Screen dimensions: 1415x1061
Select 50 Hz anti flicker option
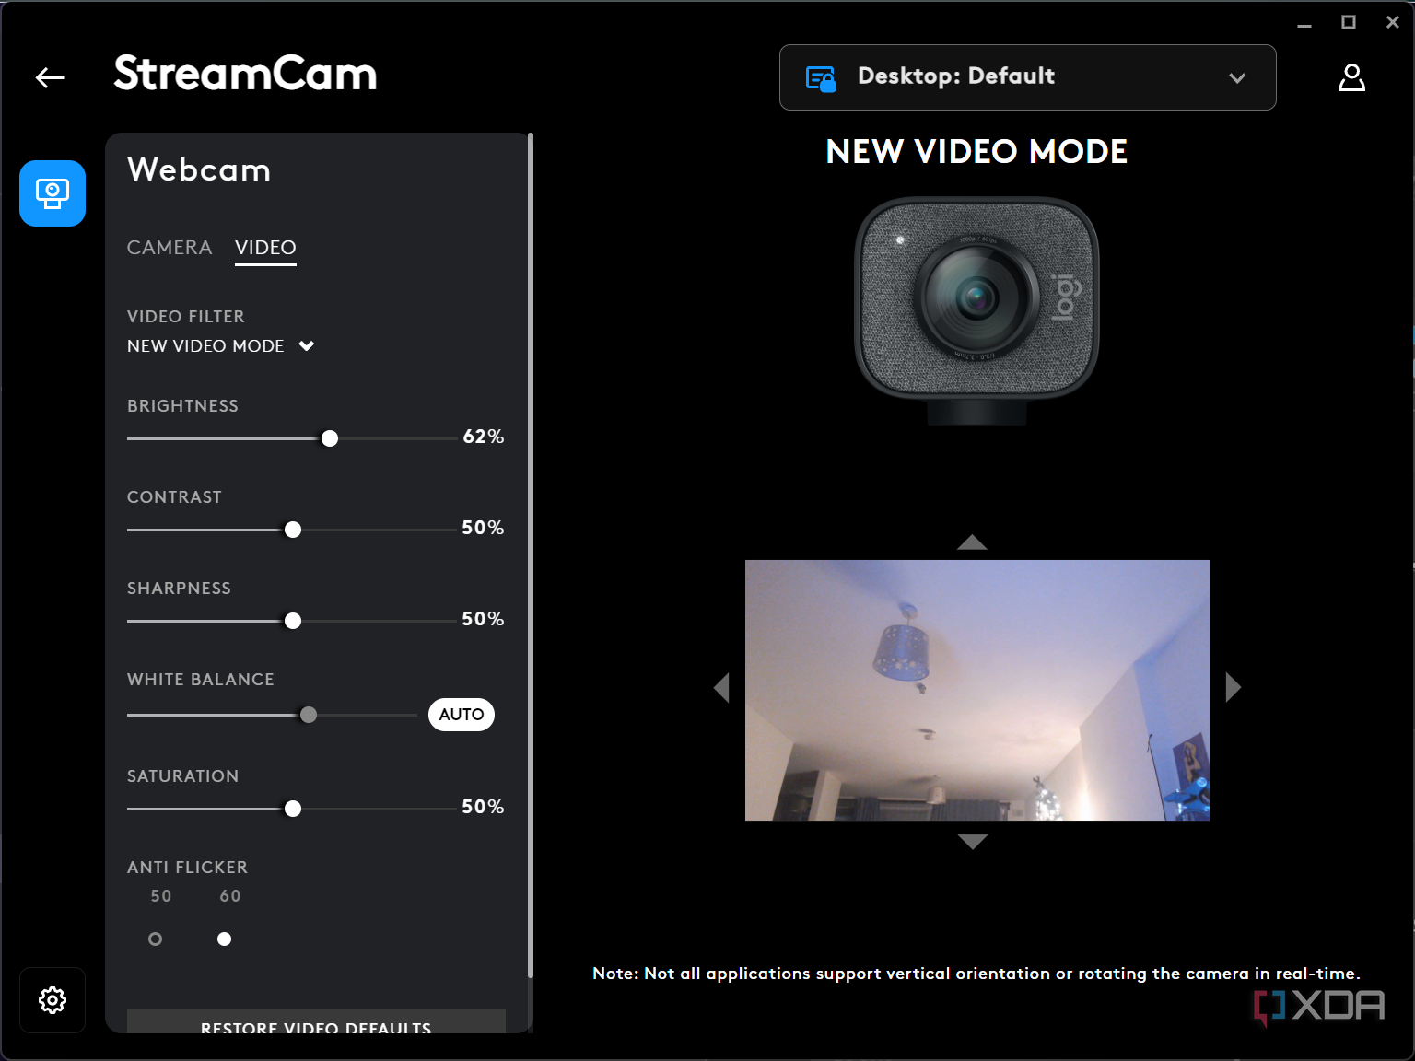click(155, 939)
